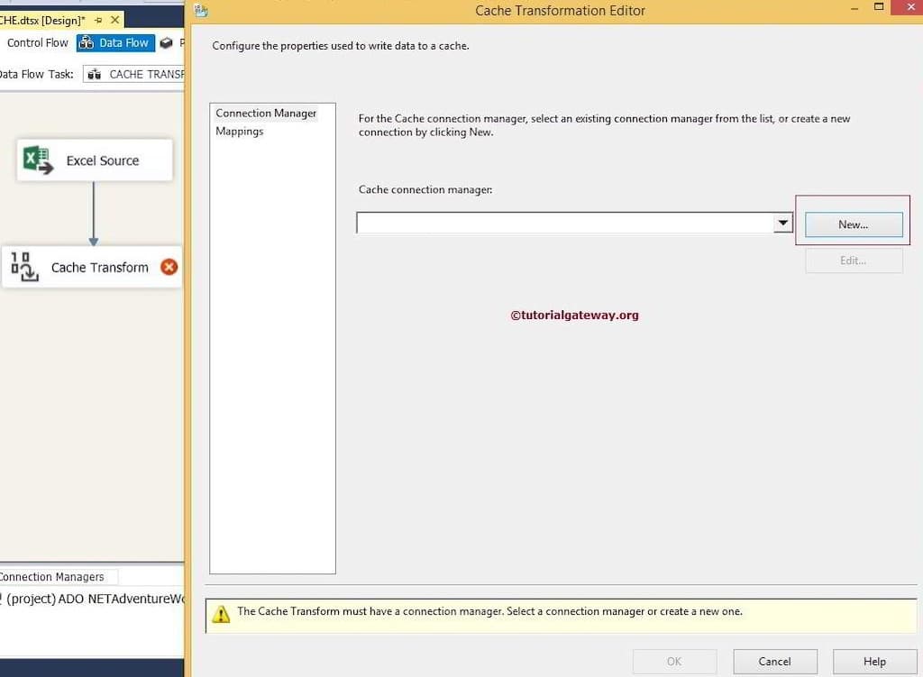
Task: Select the (project) ADO NETAdventureWorks connection
Action: 93,599
